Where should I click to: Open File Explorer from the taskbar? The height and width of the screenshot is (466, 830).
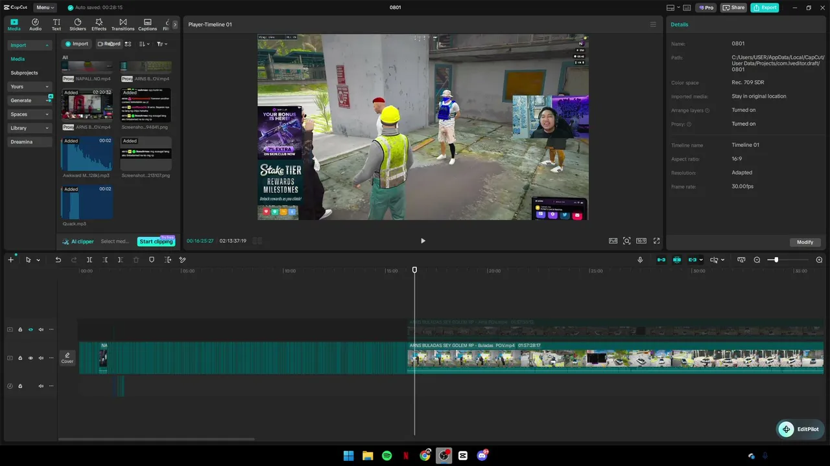click(x=368, y=456)
